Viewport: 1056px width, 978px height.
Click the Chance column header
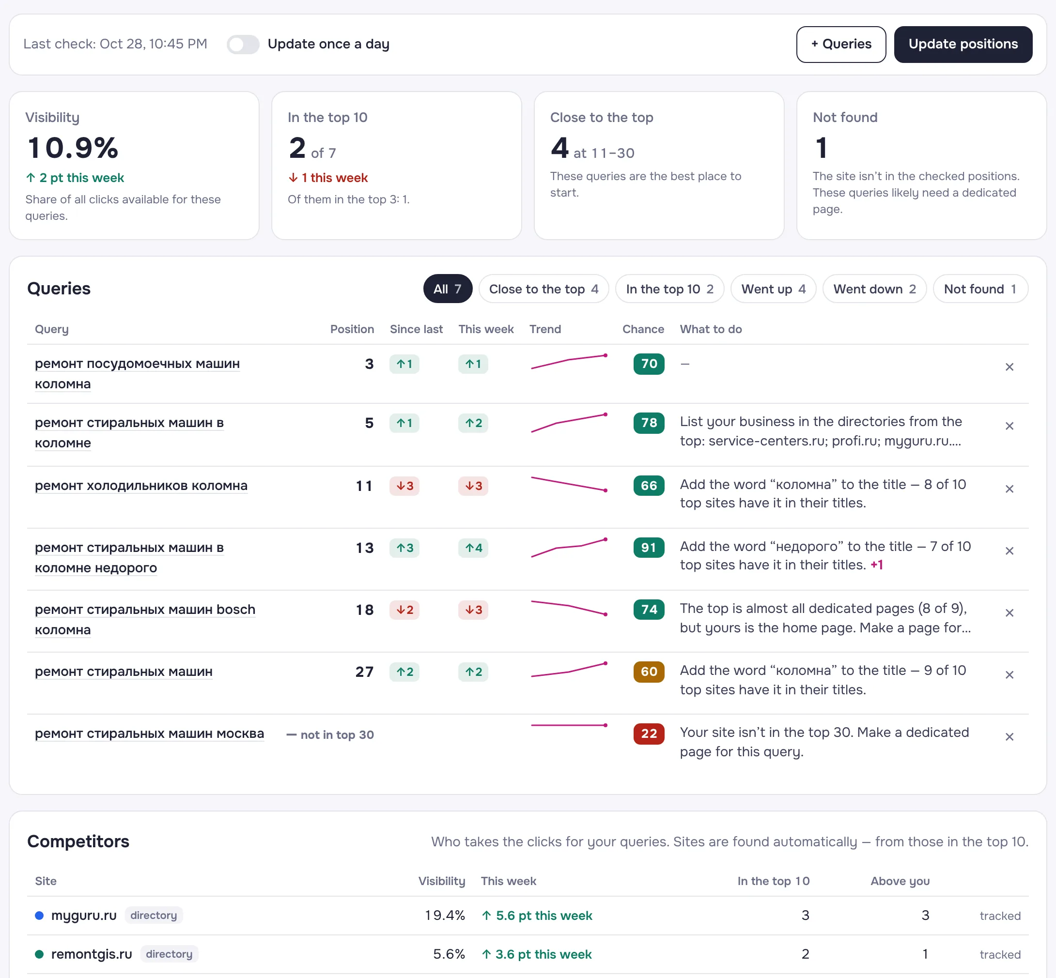[x=643, y=329]
